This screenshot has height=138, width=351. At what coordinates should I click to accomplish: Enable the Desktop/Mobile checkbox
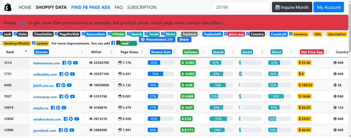tap(1, 43)
